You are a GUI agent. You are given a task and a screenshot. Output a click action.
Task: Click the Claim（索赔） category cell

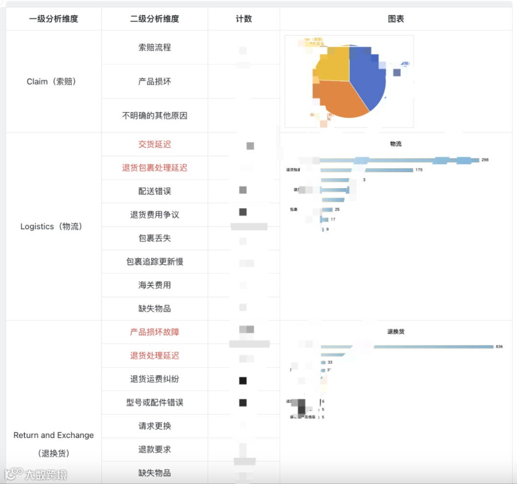coord(54,81)
